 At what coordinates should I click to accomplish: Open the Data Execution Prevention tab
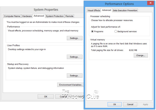(125, 10)
